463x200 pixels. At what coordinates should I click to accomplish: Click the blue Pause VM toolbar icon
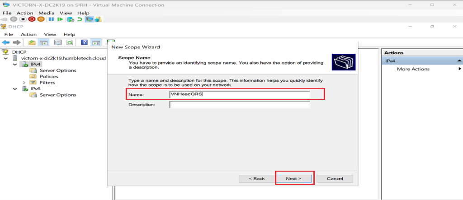[x=51, y=19]
